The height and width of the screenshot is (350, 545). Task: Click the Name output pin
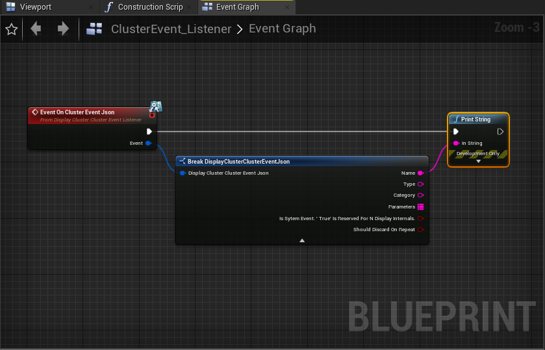[420, 173]
